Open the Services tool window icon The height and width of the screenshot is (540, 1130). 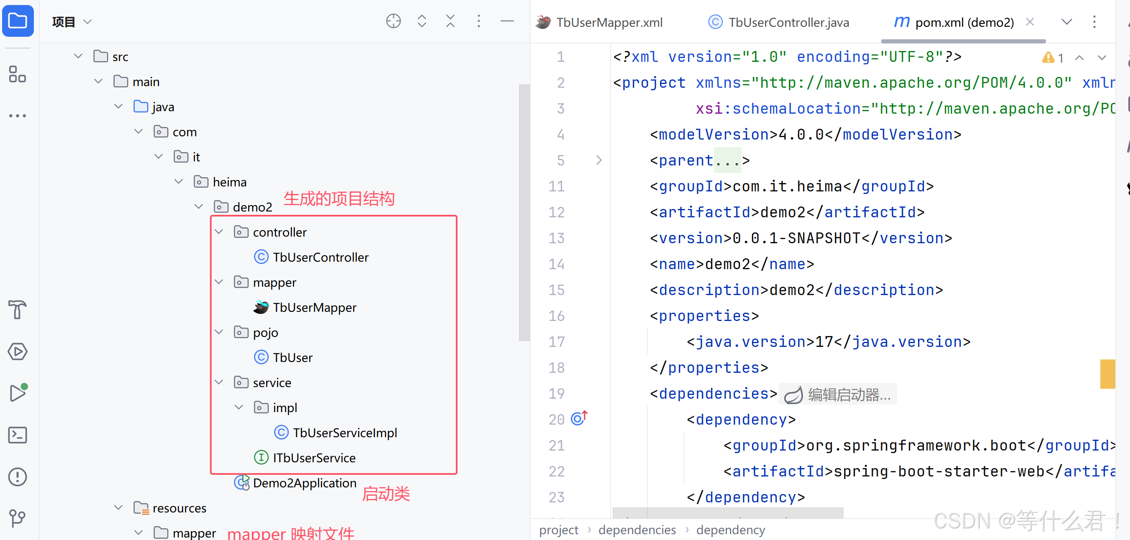coord(18,352)
